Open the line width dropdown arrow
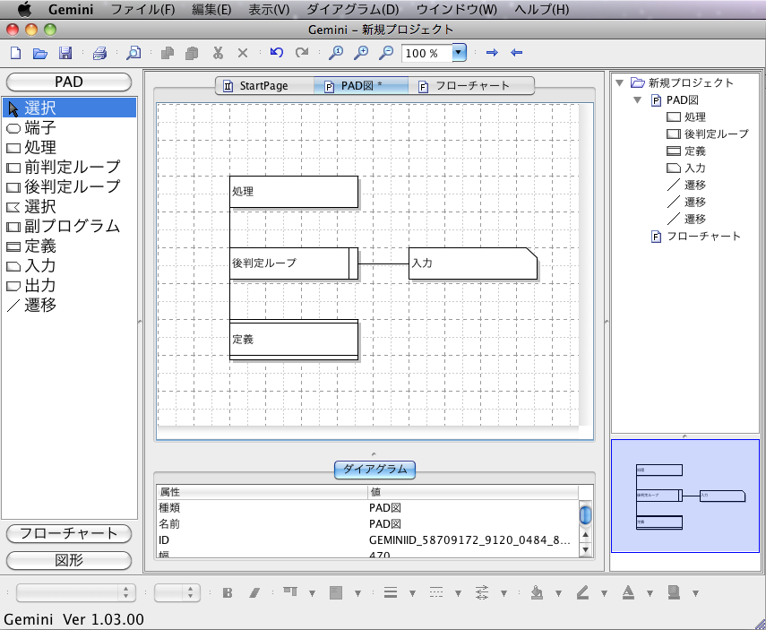 (412, 593)
